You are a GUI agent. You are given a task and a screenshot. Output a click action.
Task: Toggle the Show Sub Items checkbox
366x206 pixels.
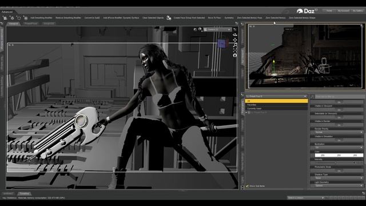(x=247, y=186)
